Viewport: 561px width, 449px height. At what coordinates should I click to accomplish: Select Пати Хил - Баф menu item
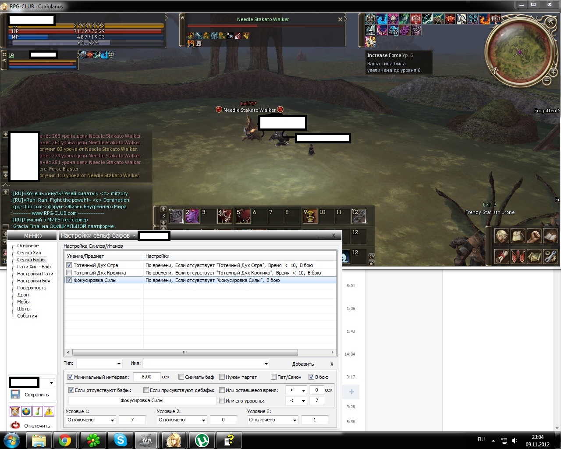pyautogui.click(x=34, y=267)
